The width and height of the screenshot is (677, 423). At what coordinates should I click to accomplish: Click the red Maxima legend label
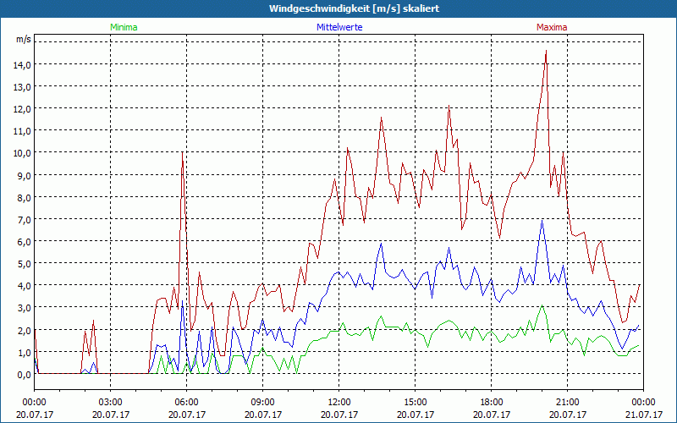click(551, 27)
